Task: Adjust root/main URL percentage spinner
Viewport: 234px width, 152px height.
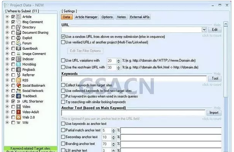Action: 119,68
